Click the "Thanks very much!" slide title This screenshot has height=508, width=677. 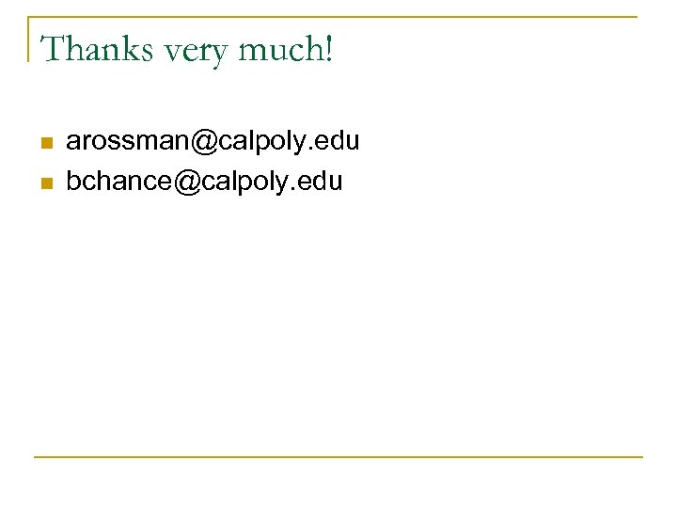(x=187, y=50)
